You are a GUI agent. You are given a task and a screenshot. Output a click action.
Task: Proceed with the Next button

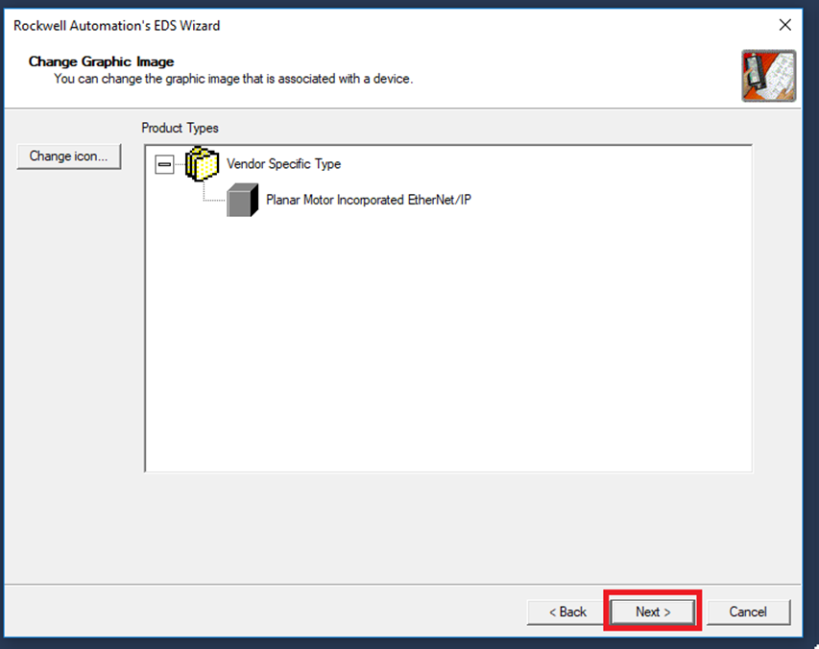pos(653,612)
